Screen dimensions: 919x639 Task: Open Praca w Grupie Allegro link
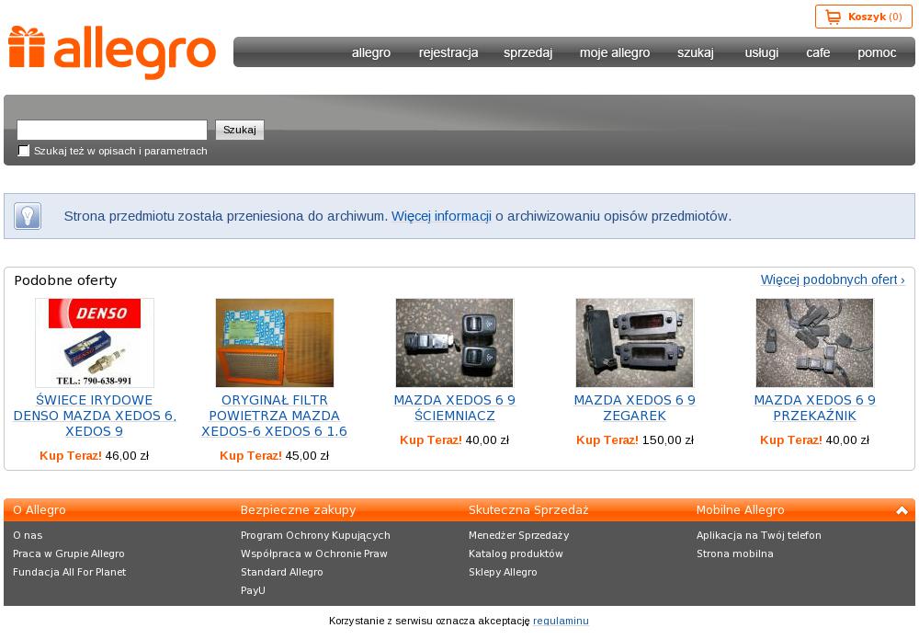coord(69,553)
